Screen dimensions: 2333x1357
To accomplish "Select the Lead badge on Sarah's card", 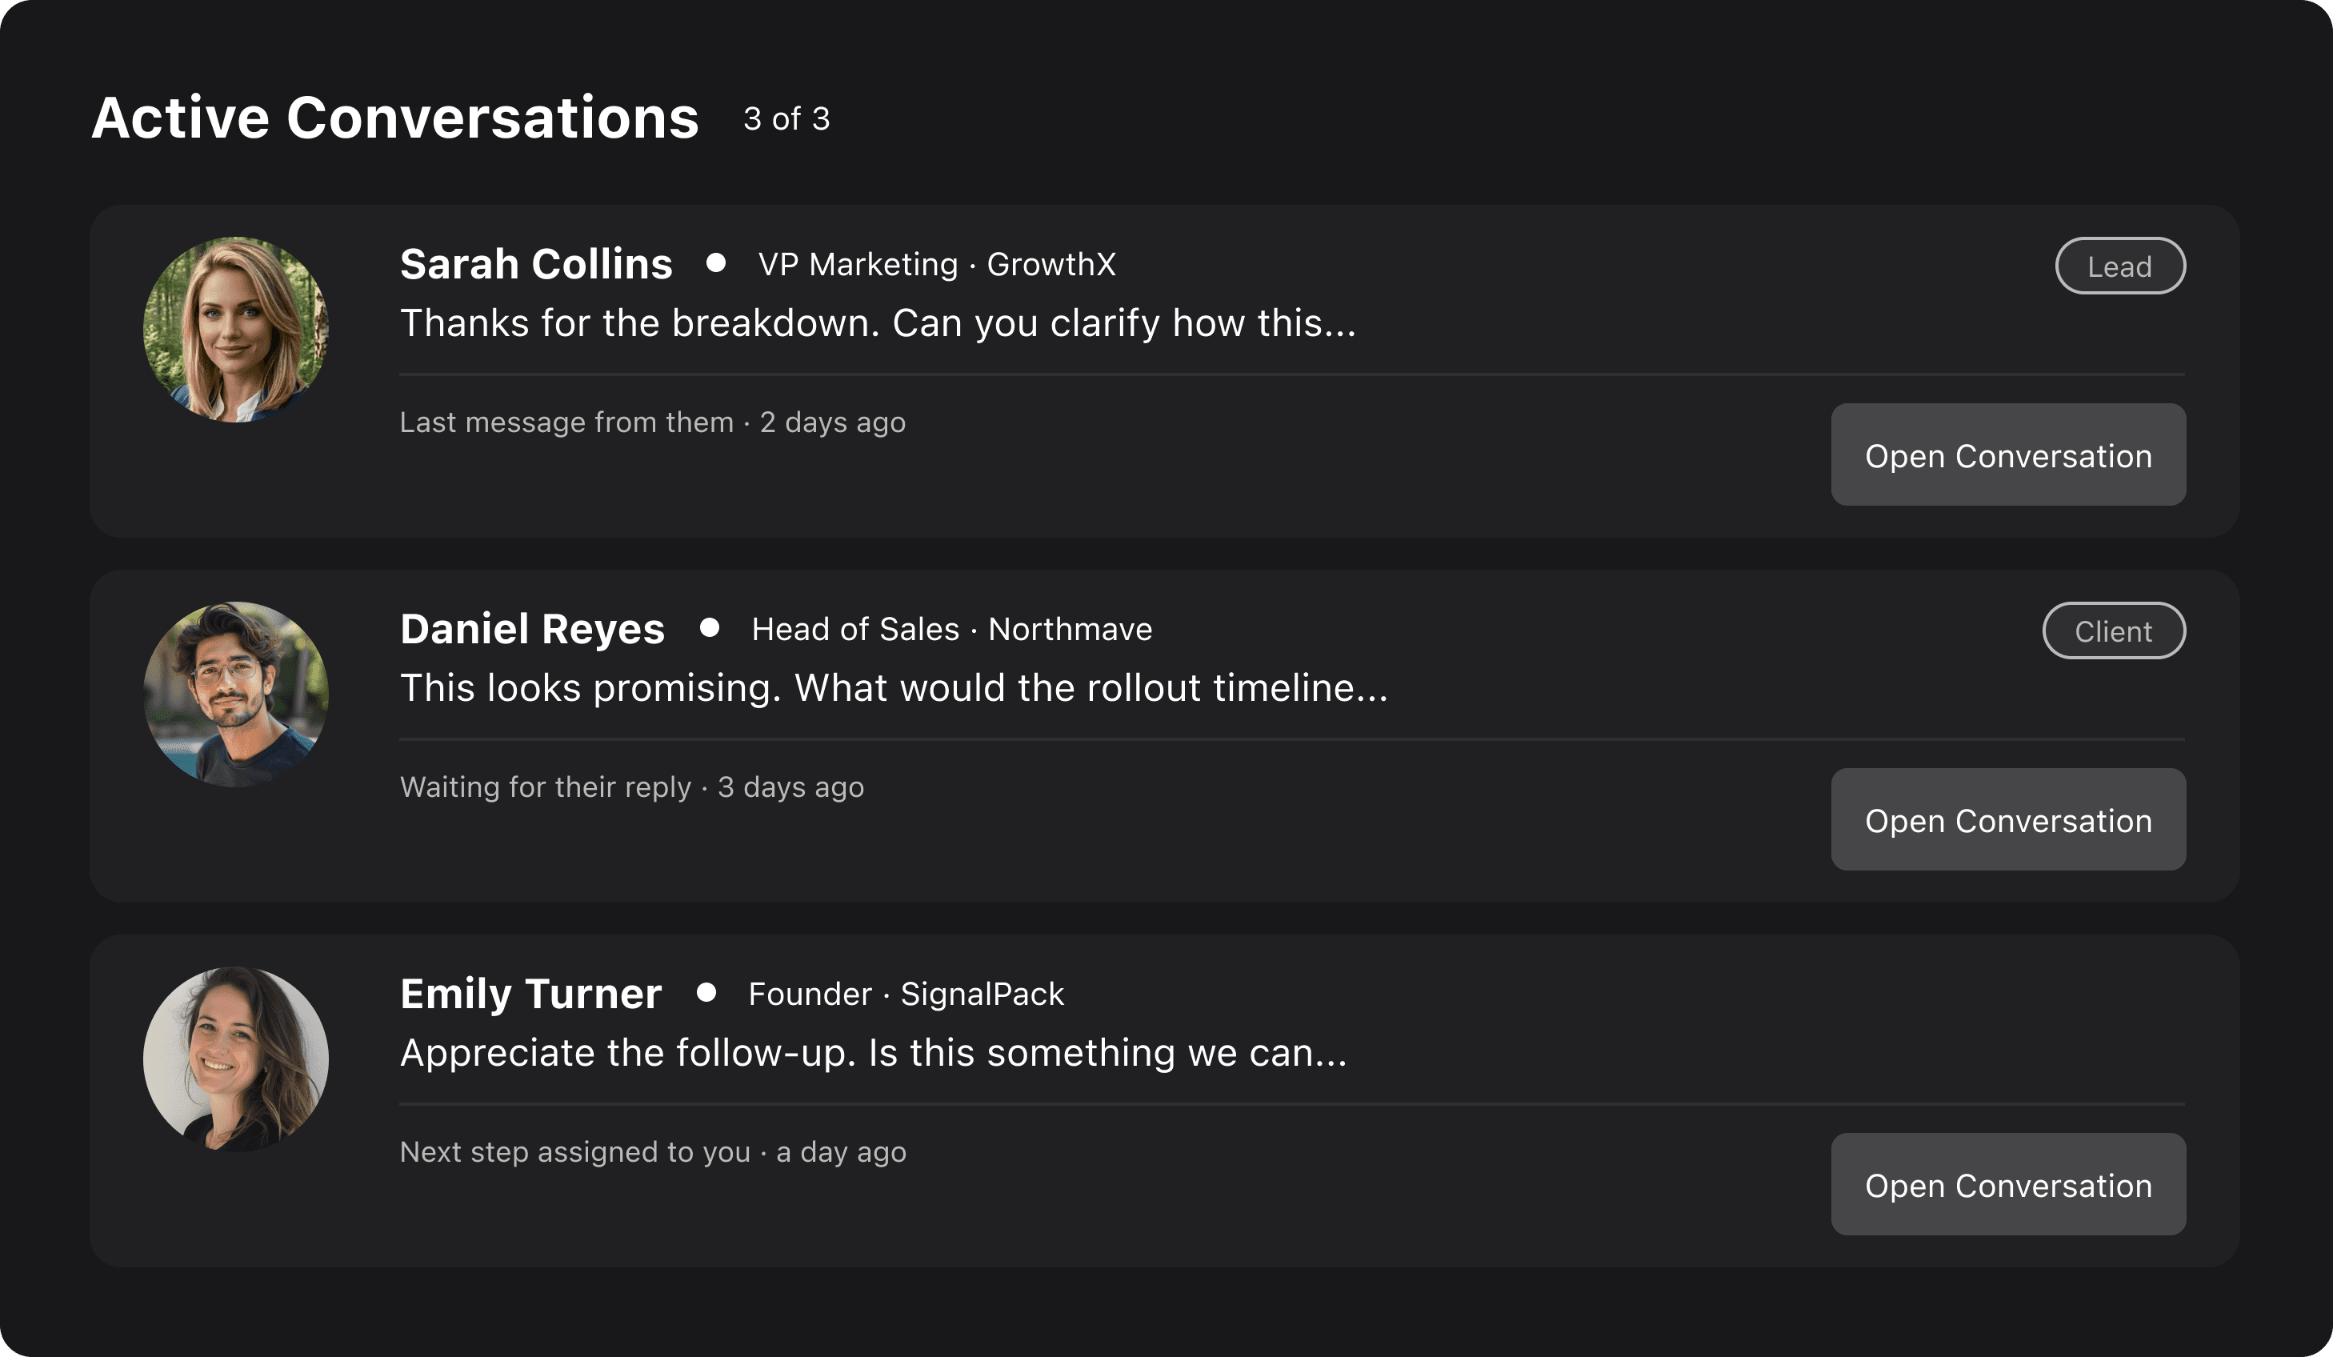I will pos(2120,266).
